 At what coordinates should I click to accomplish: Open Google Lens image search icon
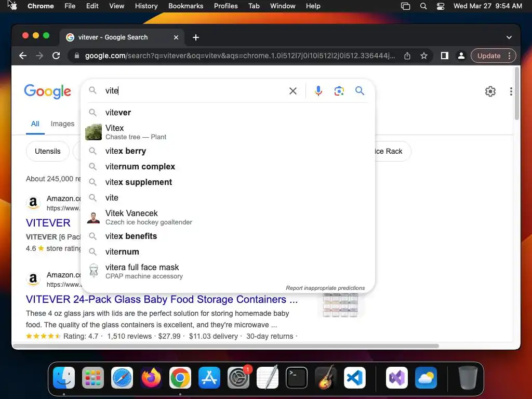(339, 91)
